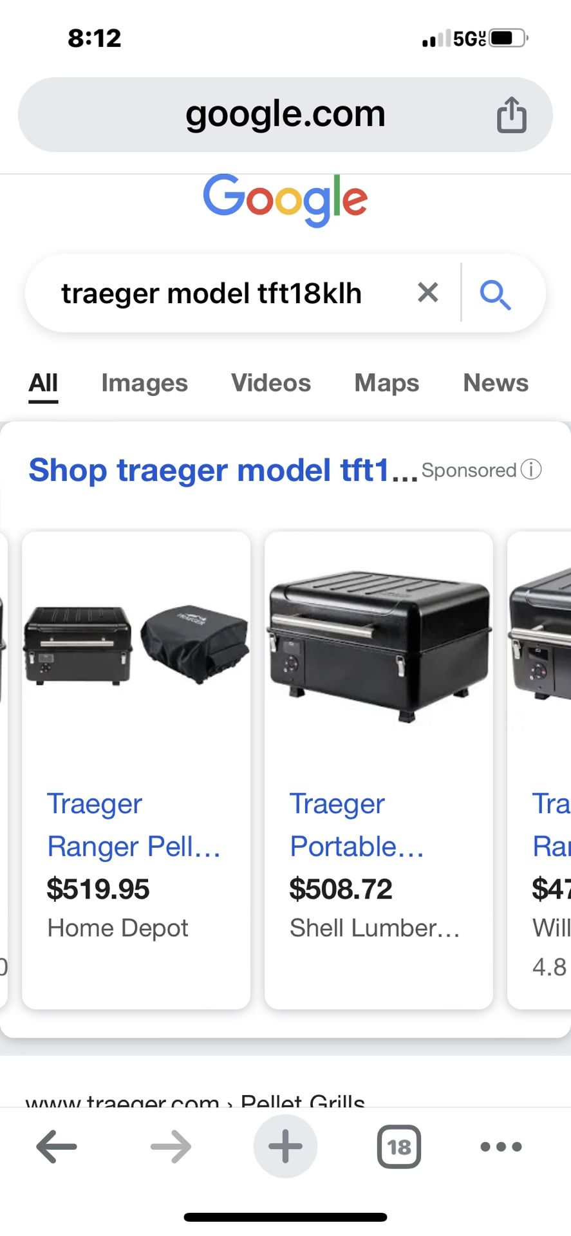Clear the search query with X icon
Screen dimensions: 571x1236
428,293
